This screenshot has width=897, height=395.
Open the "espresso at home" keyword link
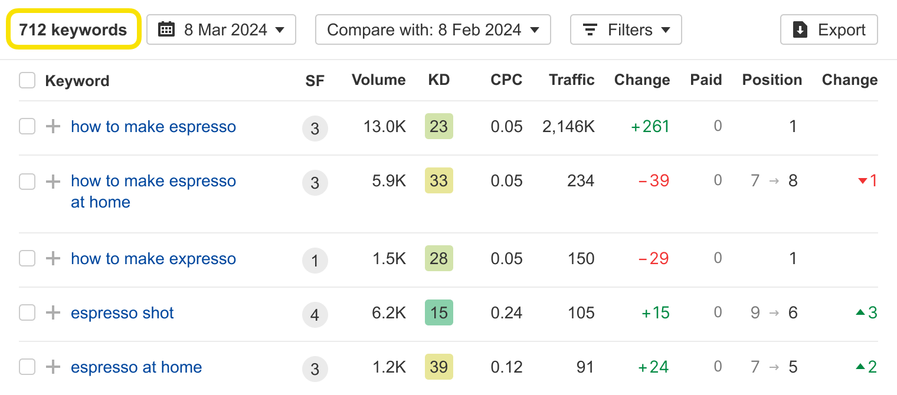(x=136, y=367)
